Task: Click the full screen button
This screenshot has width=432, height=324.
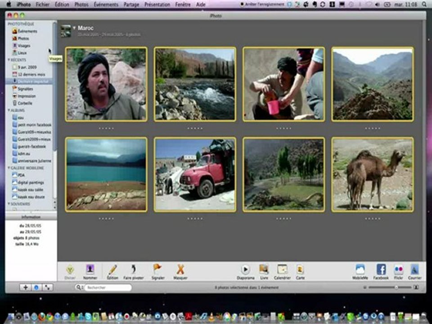Action: [x=47, y=288]
